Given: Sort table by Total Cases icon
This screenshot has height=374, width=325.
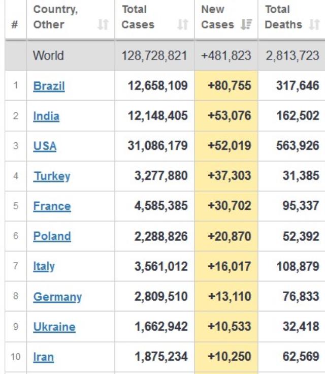Looking at the screenshot, I should pyautogui.click(x=183, y=24).
